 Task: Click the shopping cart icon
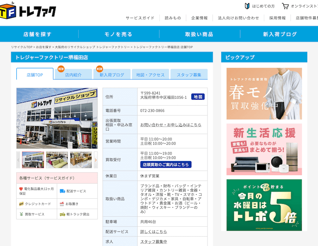[285, 6]
